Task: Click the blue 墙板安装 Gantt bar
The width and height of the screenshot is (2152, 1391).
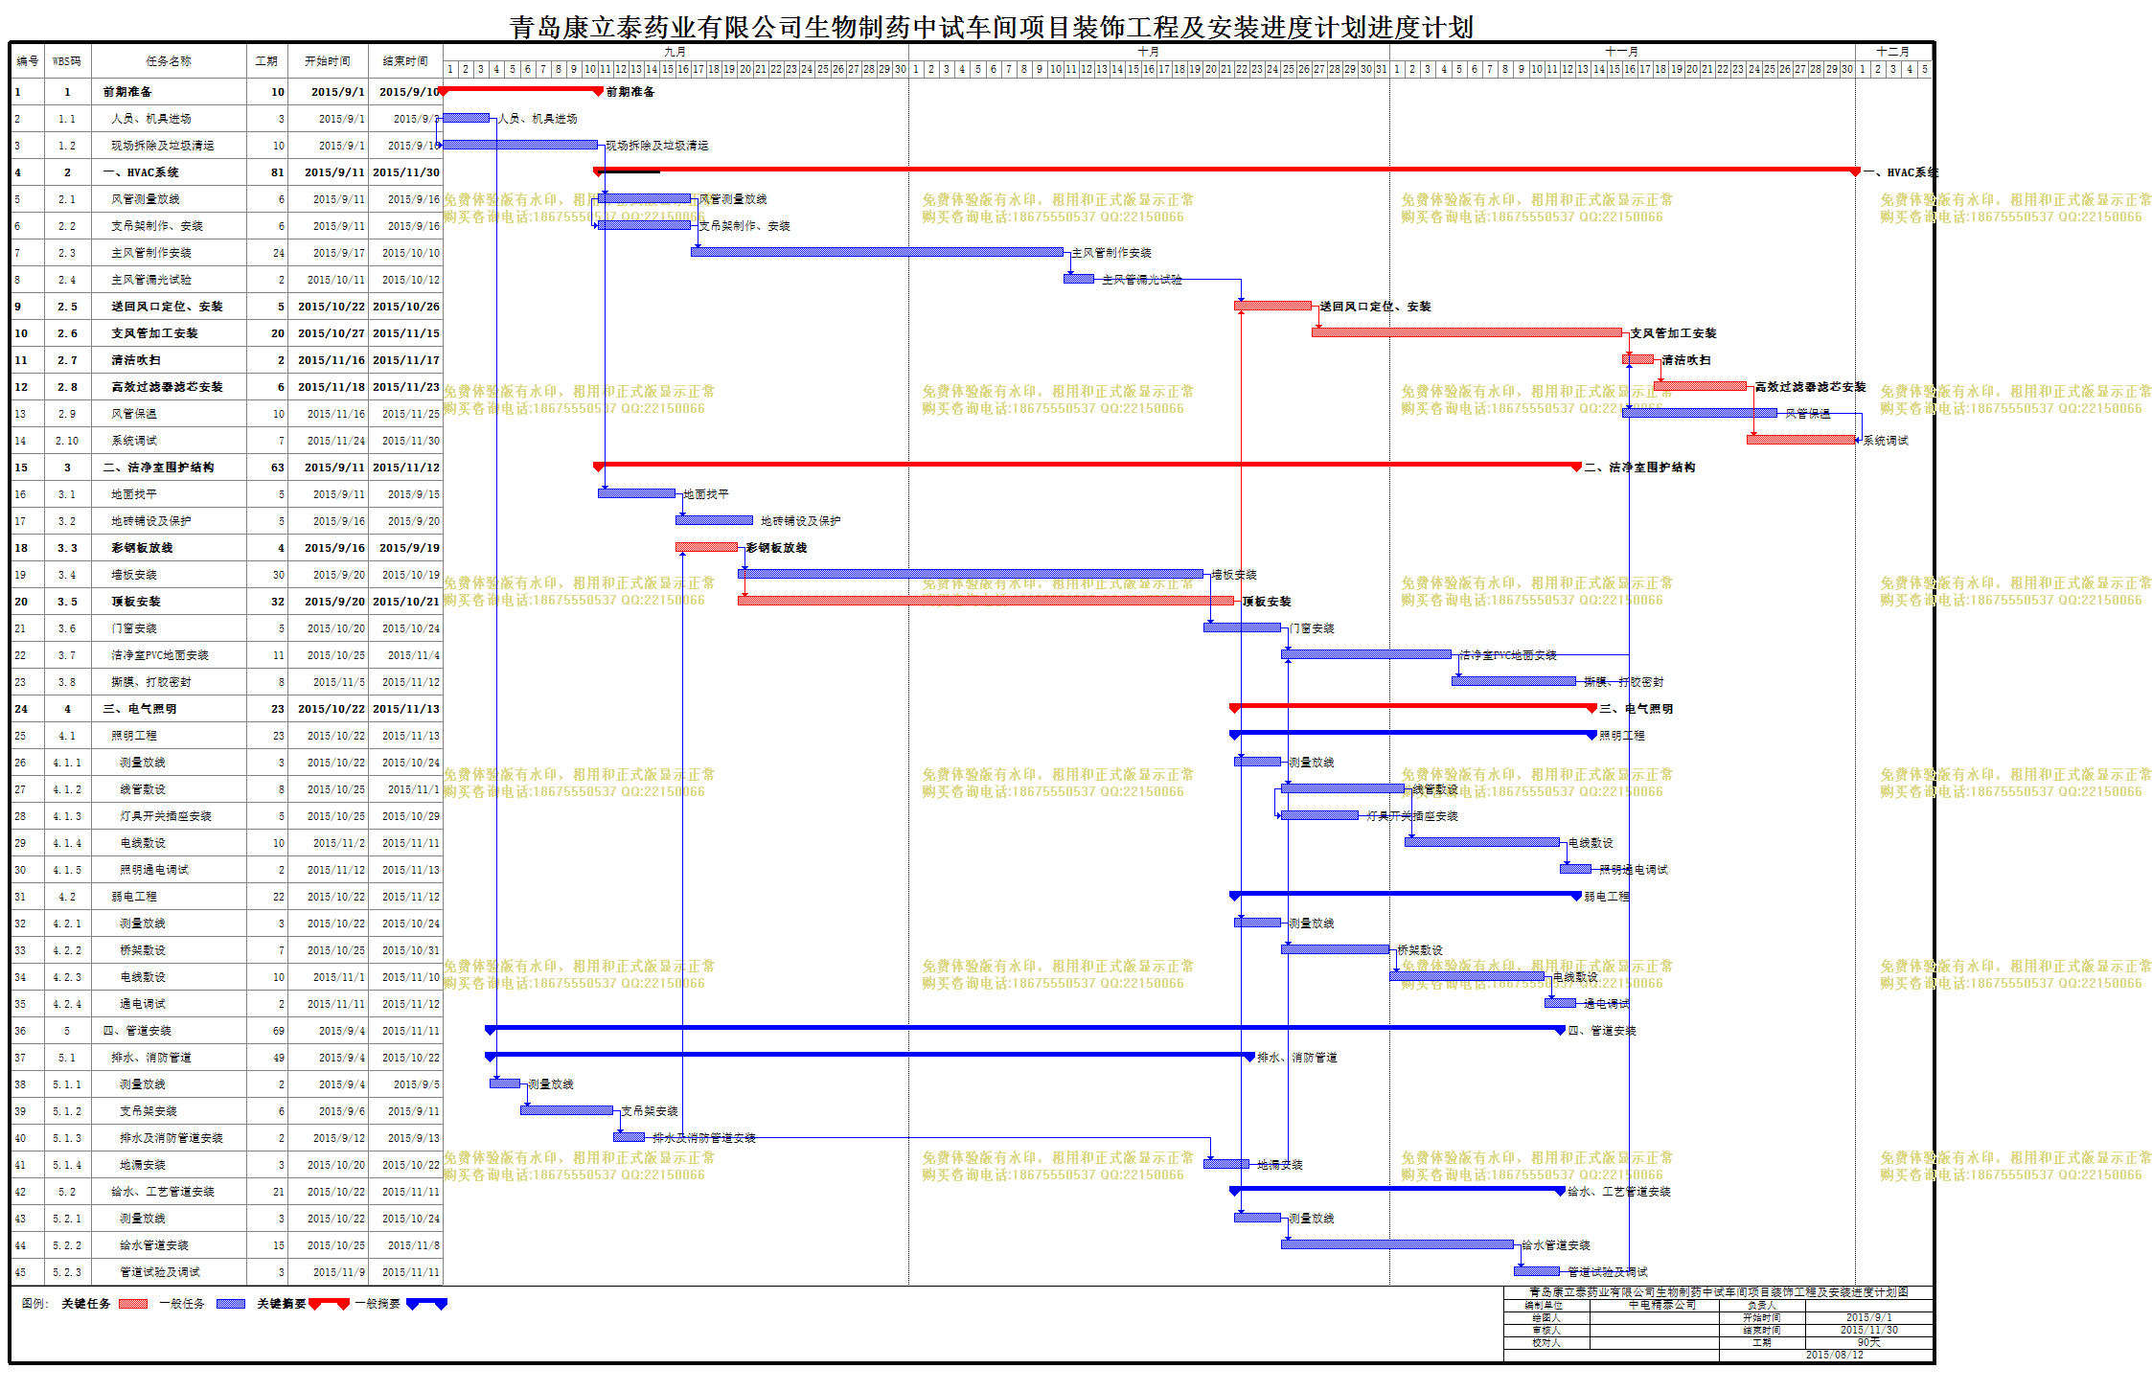Action: (x=971, y=574)
